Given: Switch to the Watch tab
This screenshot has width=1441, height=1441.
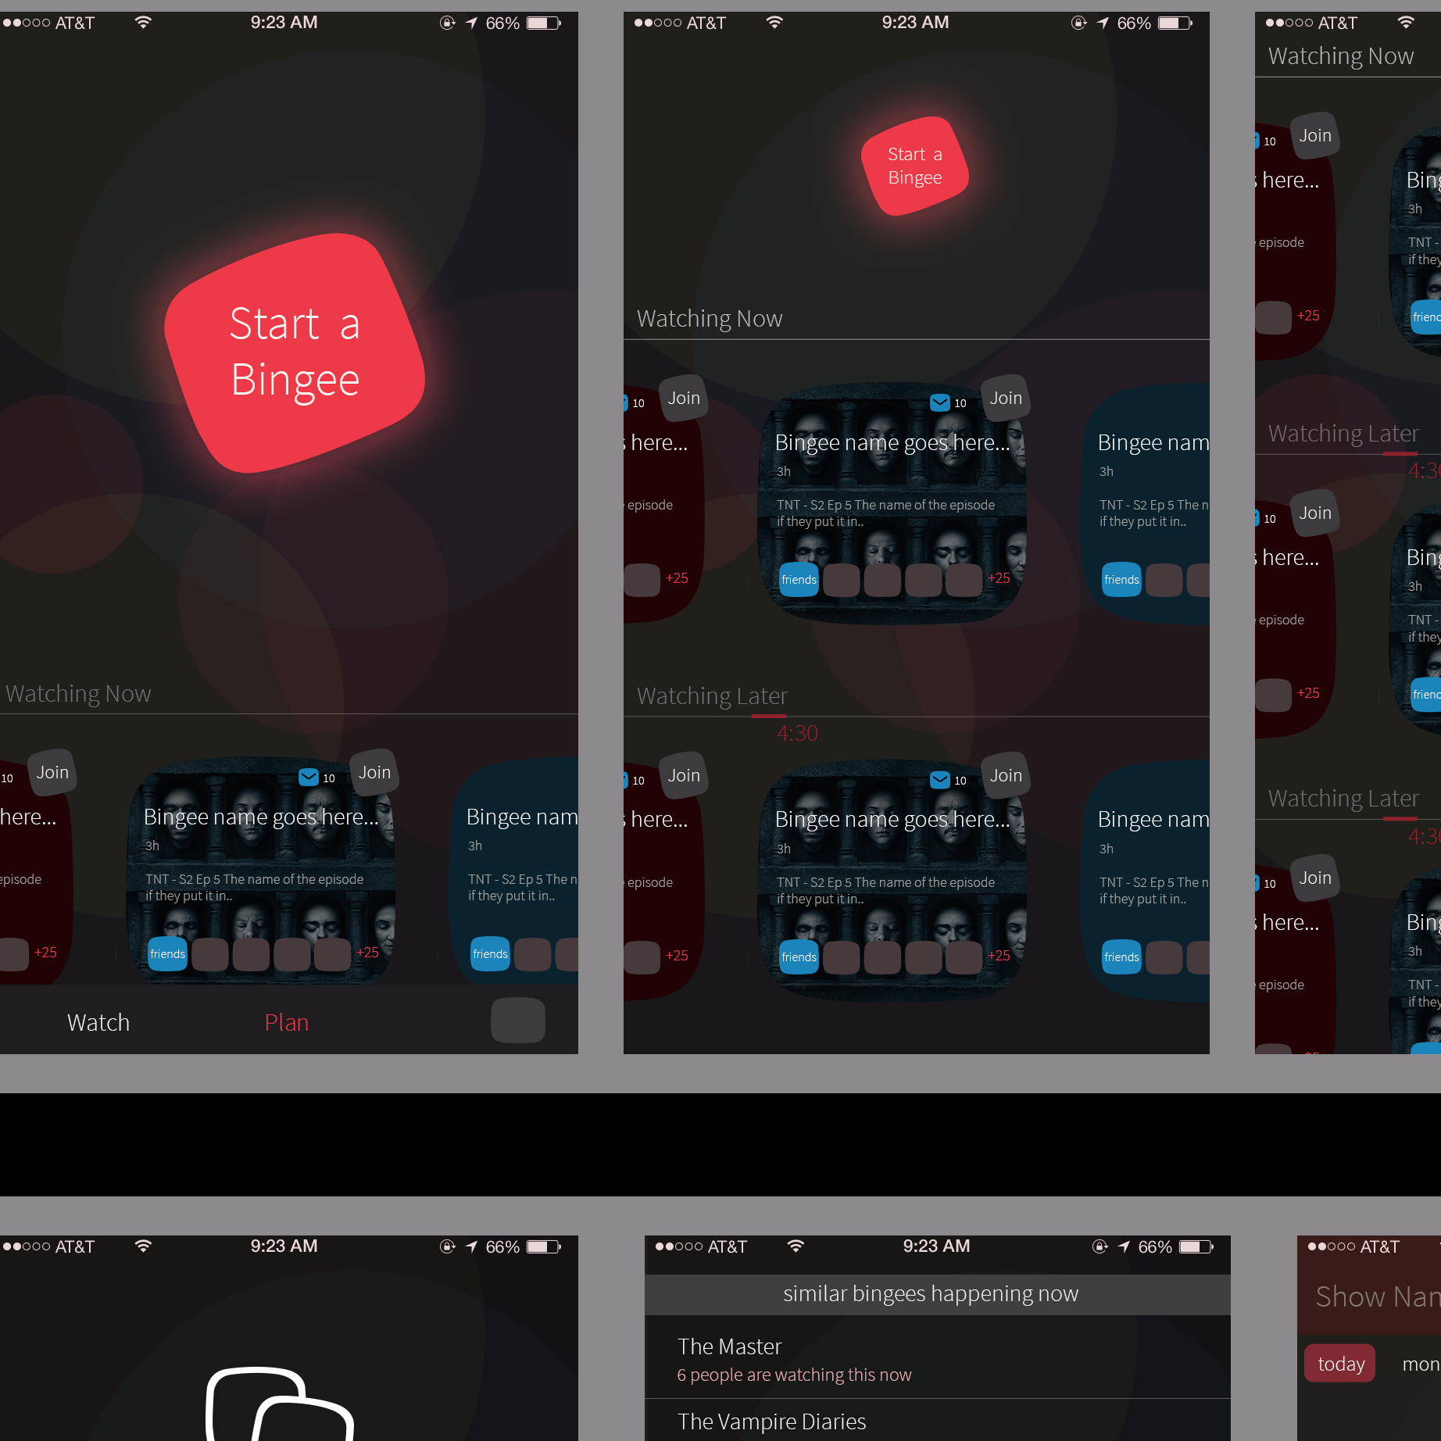Looking at the screenshot, I should point(98,1022).
